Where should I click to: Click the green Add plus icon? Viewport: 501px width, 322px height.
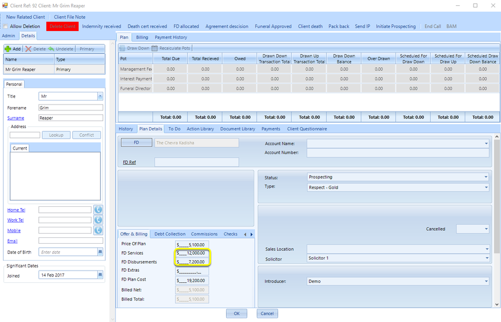tap(8, 49)
